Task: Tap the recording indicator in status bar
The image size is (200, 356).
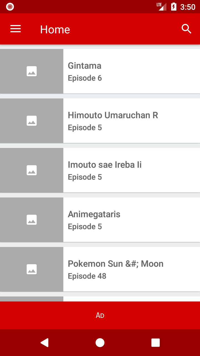Action: point(10,7)
